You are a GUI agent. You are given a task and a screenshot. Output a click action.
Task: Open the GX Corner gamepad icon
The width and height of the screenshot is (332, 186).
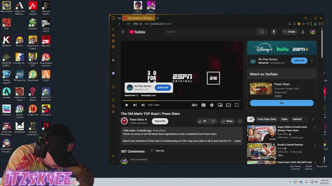(x=119, y=18)
